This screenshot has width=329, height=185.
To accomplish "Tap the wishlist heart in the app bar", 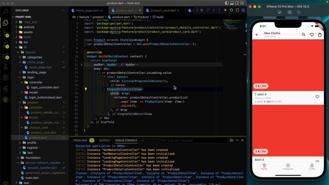I will click(x=312, y=34).
